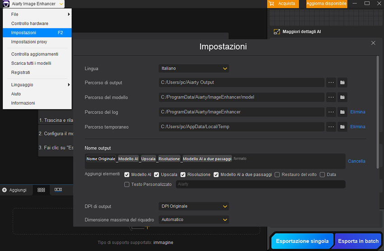
Task: Open Percorso del log folder icon
Action: click(342, 112)
